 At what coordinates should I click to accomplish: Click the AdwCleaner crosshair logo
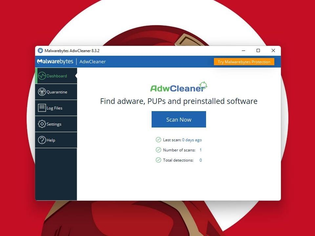(203, 85)
